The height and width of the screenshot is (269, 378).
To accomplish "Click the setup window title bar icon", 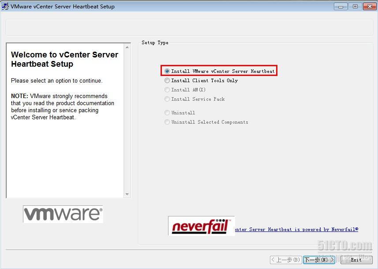I will (x=5, y=6).
